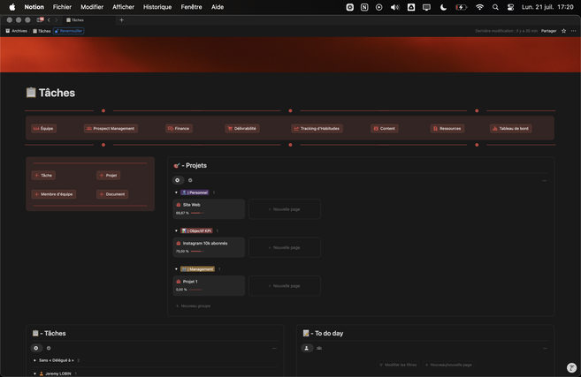Select second view tab in To do day
The image size is (581, 377).
tap(319, 348)
